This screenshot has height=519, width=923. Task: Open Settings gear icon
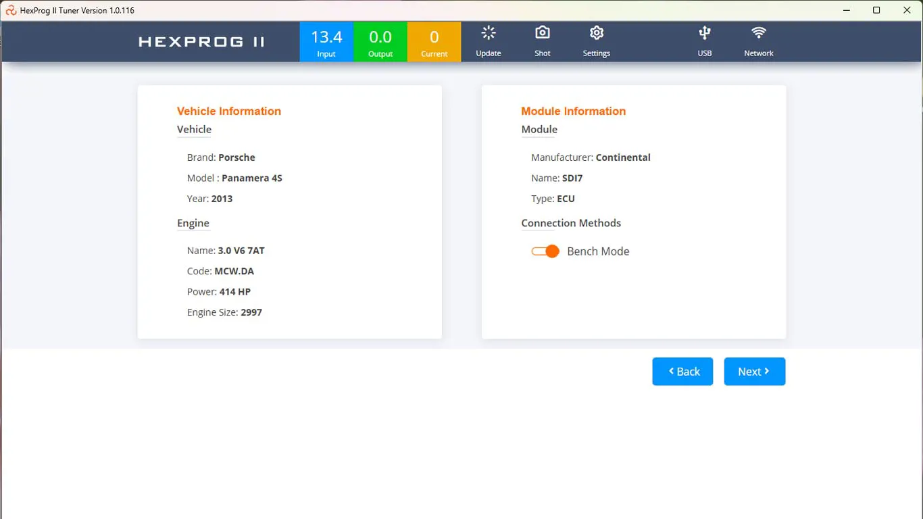(x=597, y=33)
